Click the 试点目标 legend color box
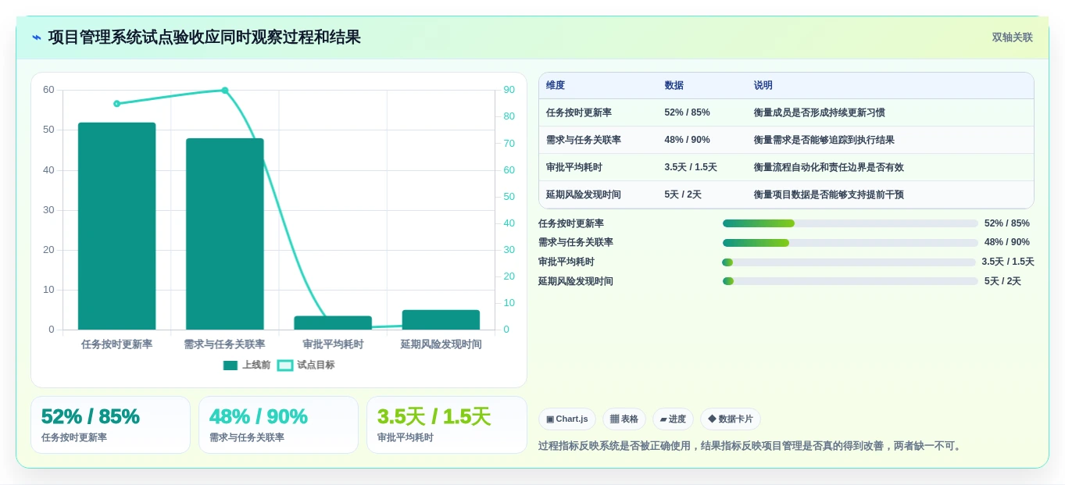Image resolution: width=1065 pixels, height=485 pixels. pos(285,365)
